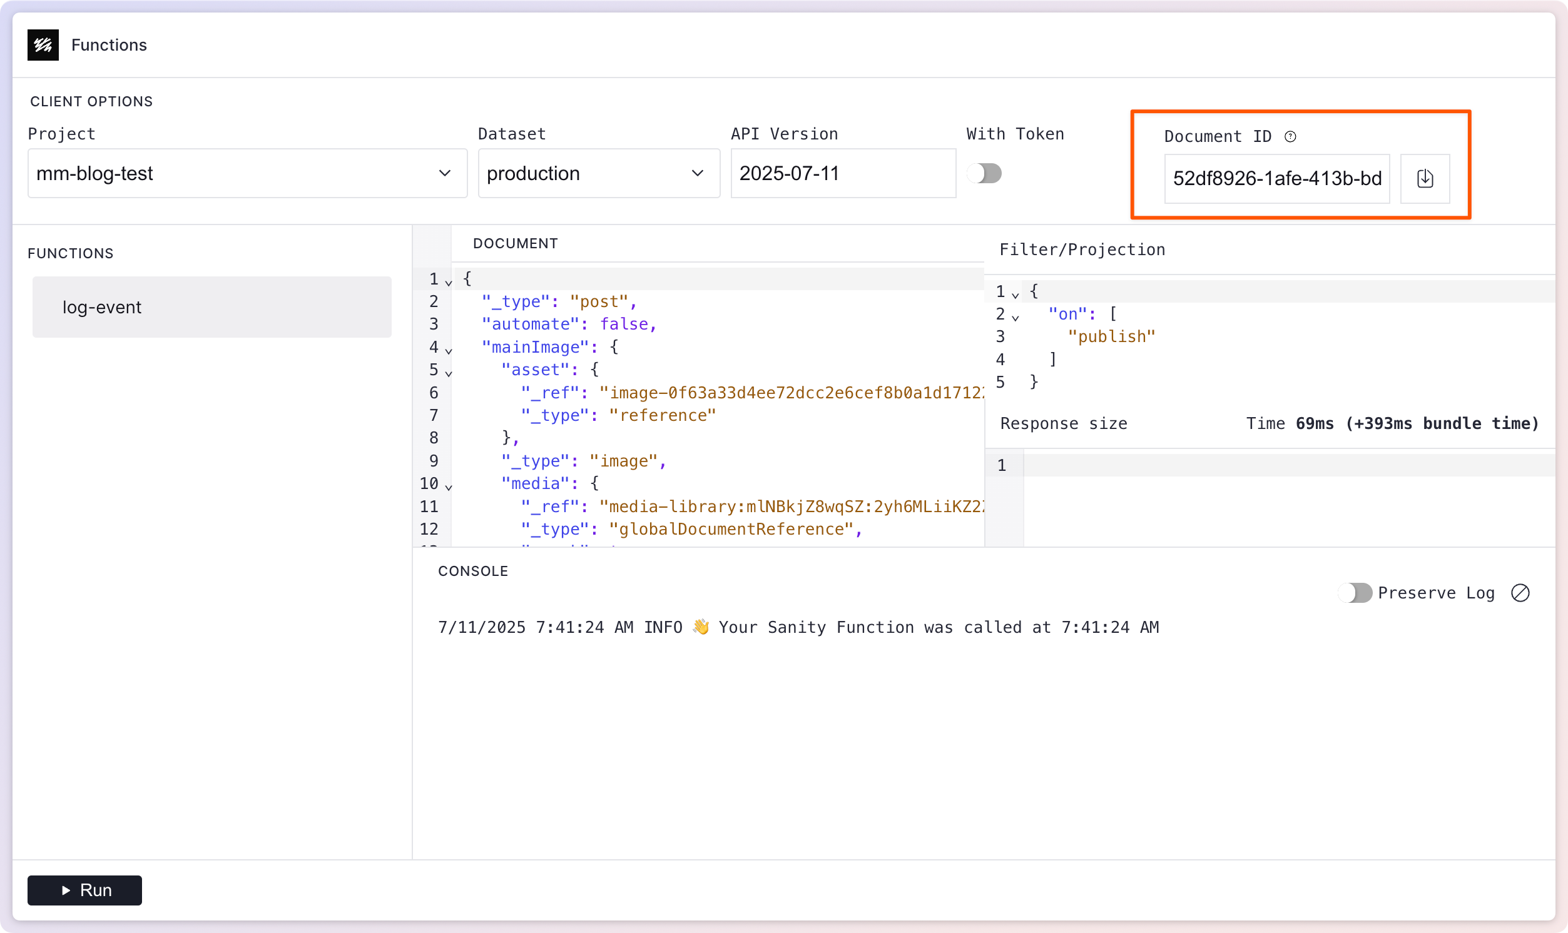Click the "_type": "post" line
The image size is (1568, 933).
[x=560, y=301]
